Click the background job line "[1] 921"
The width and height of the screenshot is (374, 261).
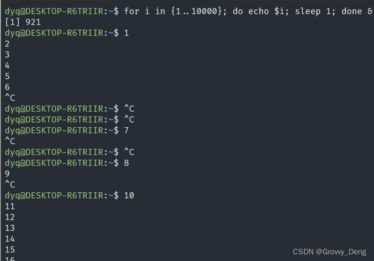click(23, 22)
